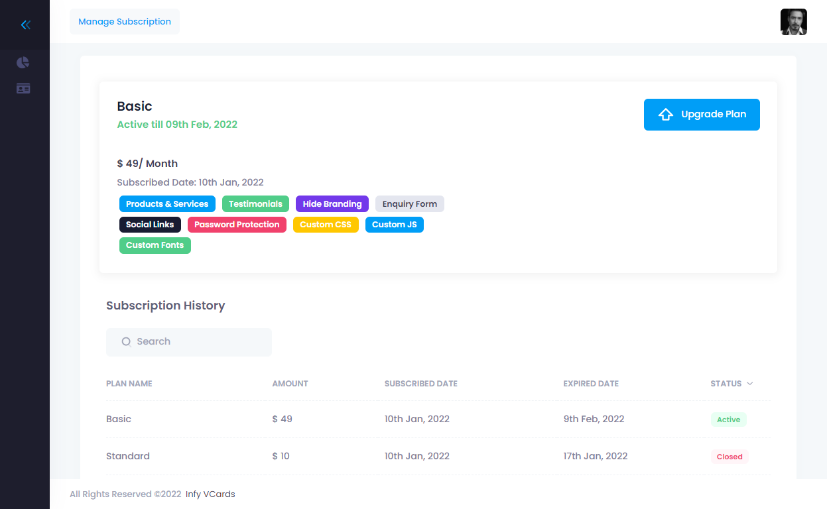Click the user profile avatar
The image size is (827, 509).
coord(793,22)
